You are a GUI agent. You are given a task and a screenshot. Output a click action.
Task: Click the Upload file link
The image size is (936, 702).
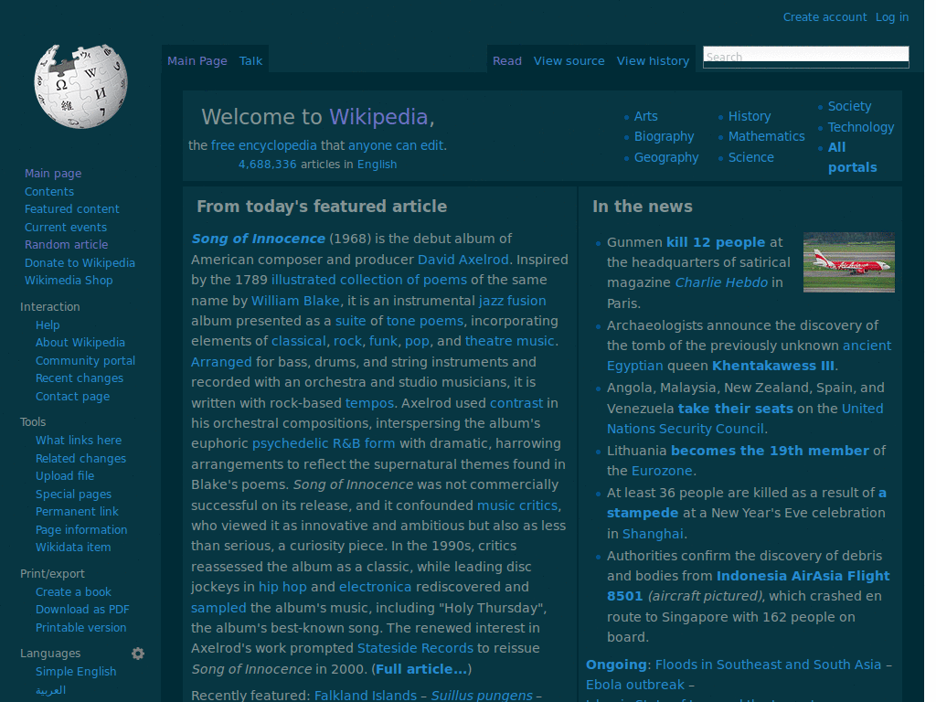pyautogui.click(x=65, y=476)
